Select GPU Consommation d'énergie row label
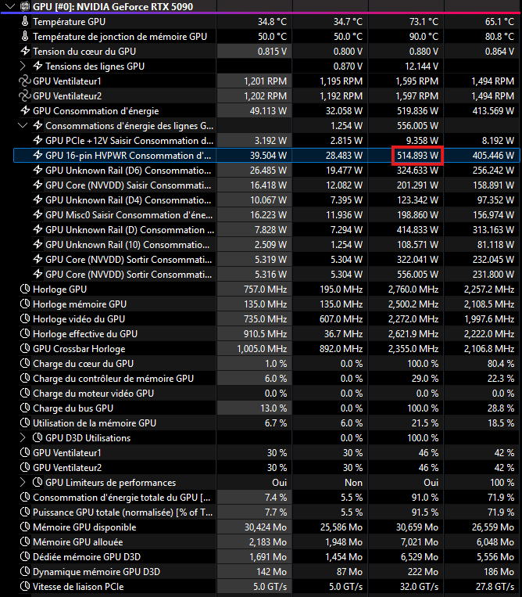Image resolution: width=522 pixels, height=597 pixels. [x=96, y=111]
